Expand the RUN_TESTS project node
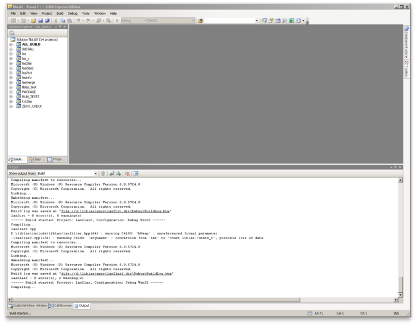The width and height of the screenshot is (417, 326). click(11, 96)
